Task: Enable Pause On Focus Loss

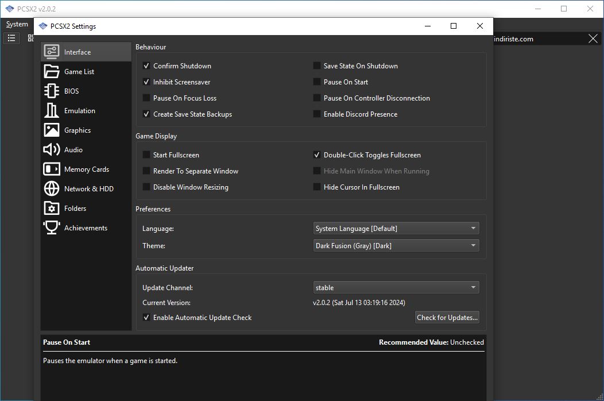Action: pyautogui.click(x=146, y=98)
